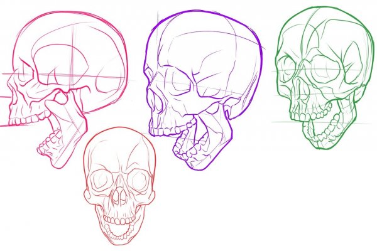Select the red skull's teeth
Screen dimensions: 377x251
click(119, 220)
